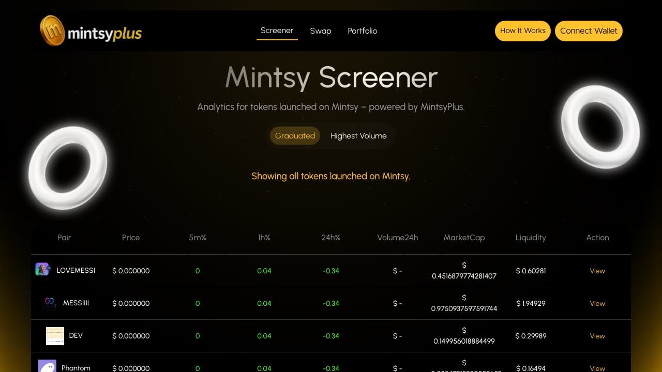Select the Highest Volume filter
The width and height of the screenshot is (662, 372).
358,136
